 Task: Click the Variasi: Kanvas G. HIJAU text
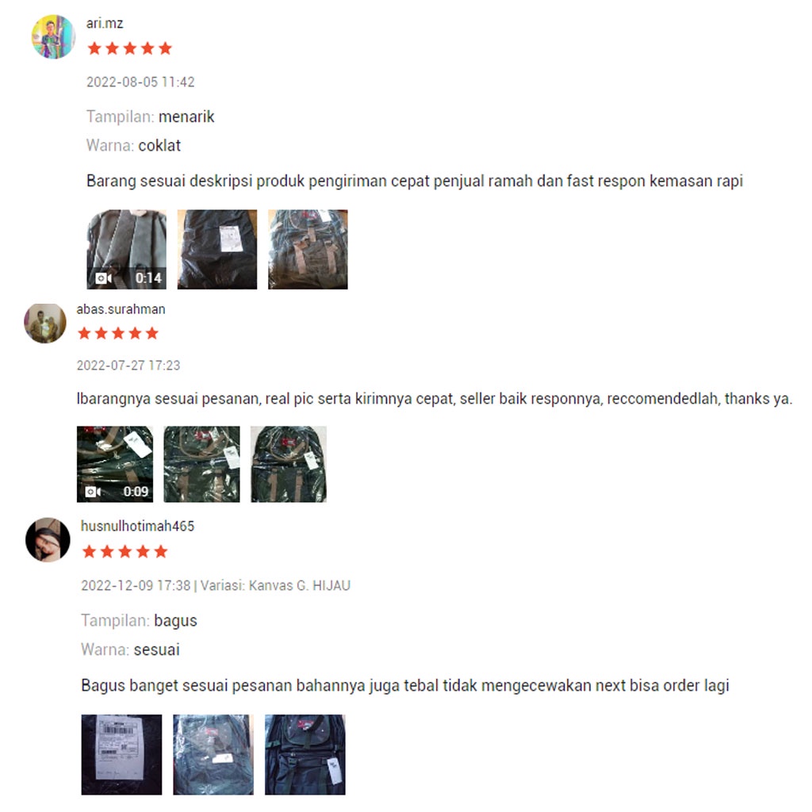coord(275,586)
